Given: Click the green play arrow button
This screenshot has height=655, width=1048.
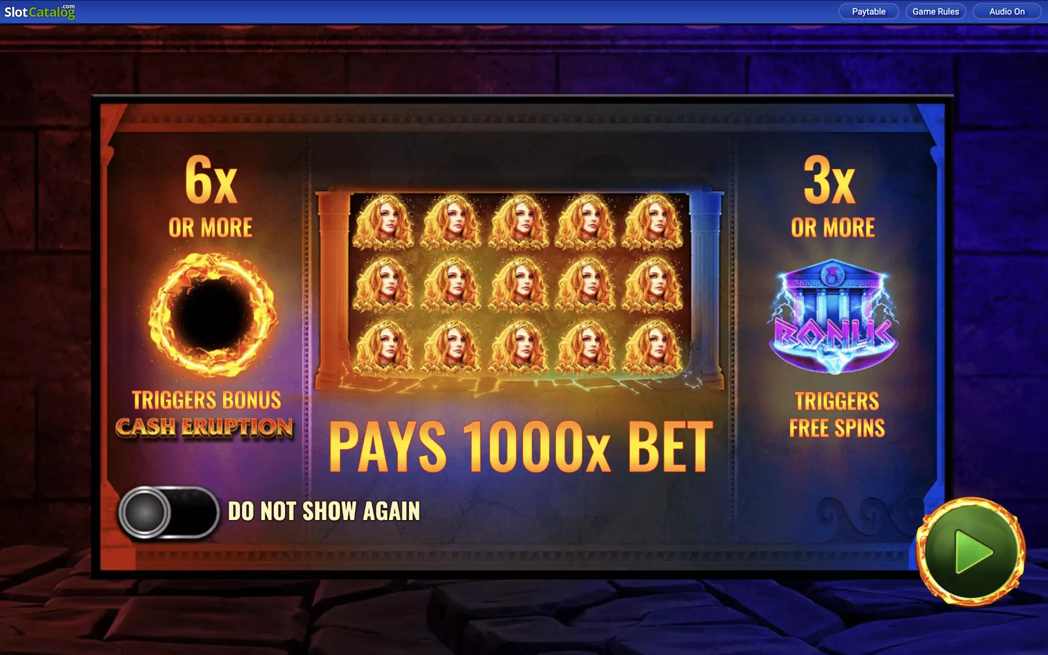Looking at the screenshot, I should [x=971, y=551].
